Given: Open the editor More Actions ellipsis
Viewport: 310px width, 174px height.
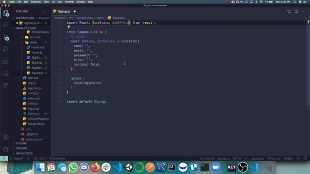Looking at the screenshot, I should [304, 12].
